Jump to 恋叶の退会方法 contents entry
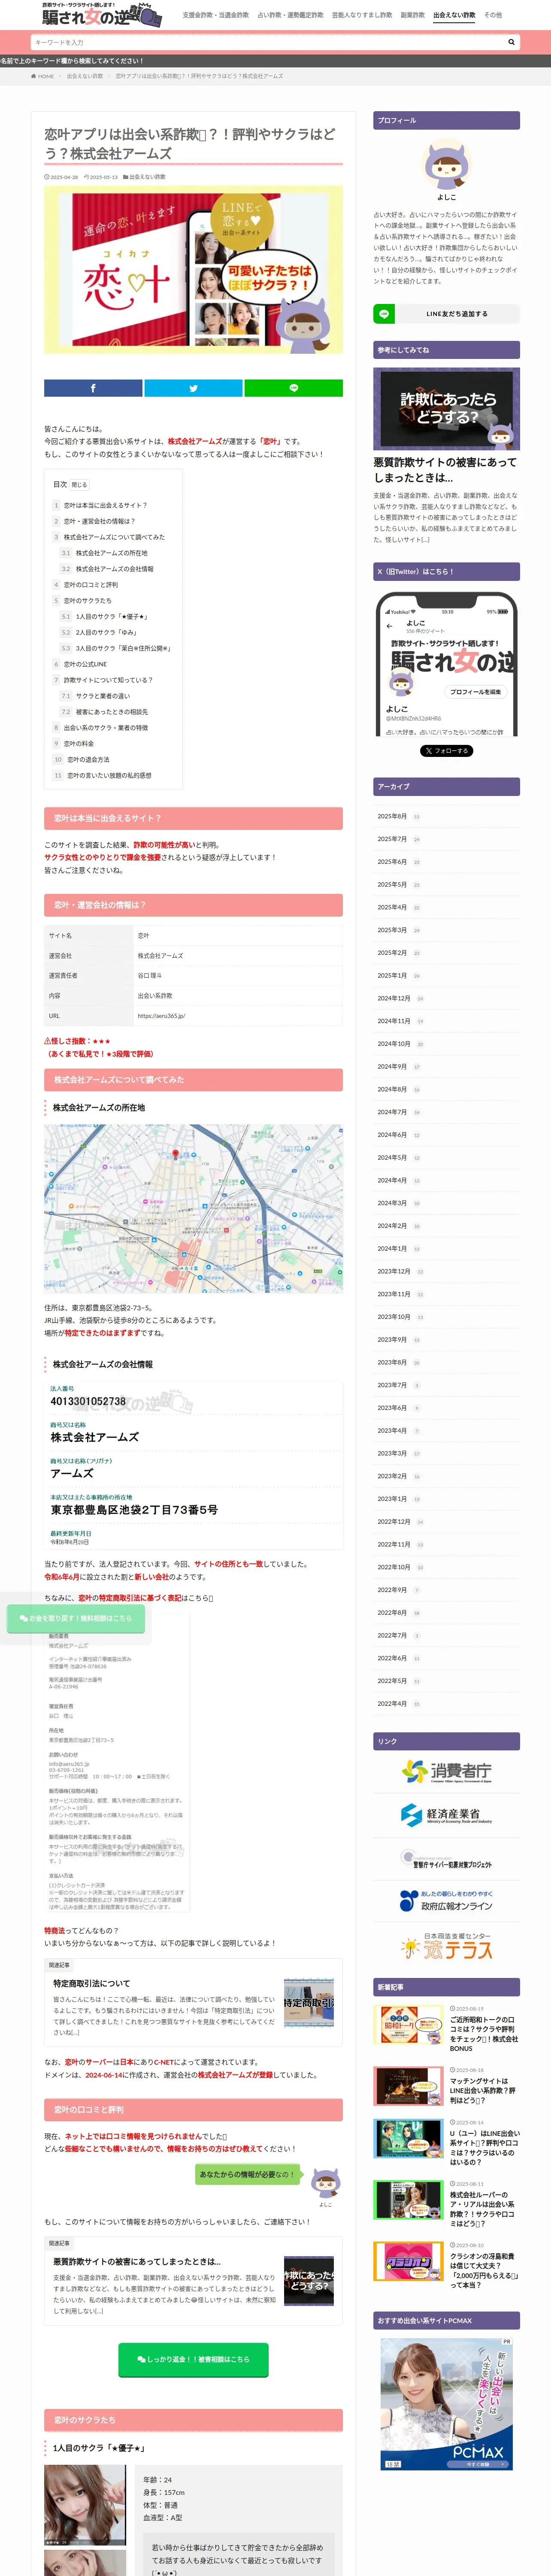Screen dimensions: 551x2576 (x=88, y=760)
